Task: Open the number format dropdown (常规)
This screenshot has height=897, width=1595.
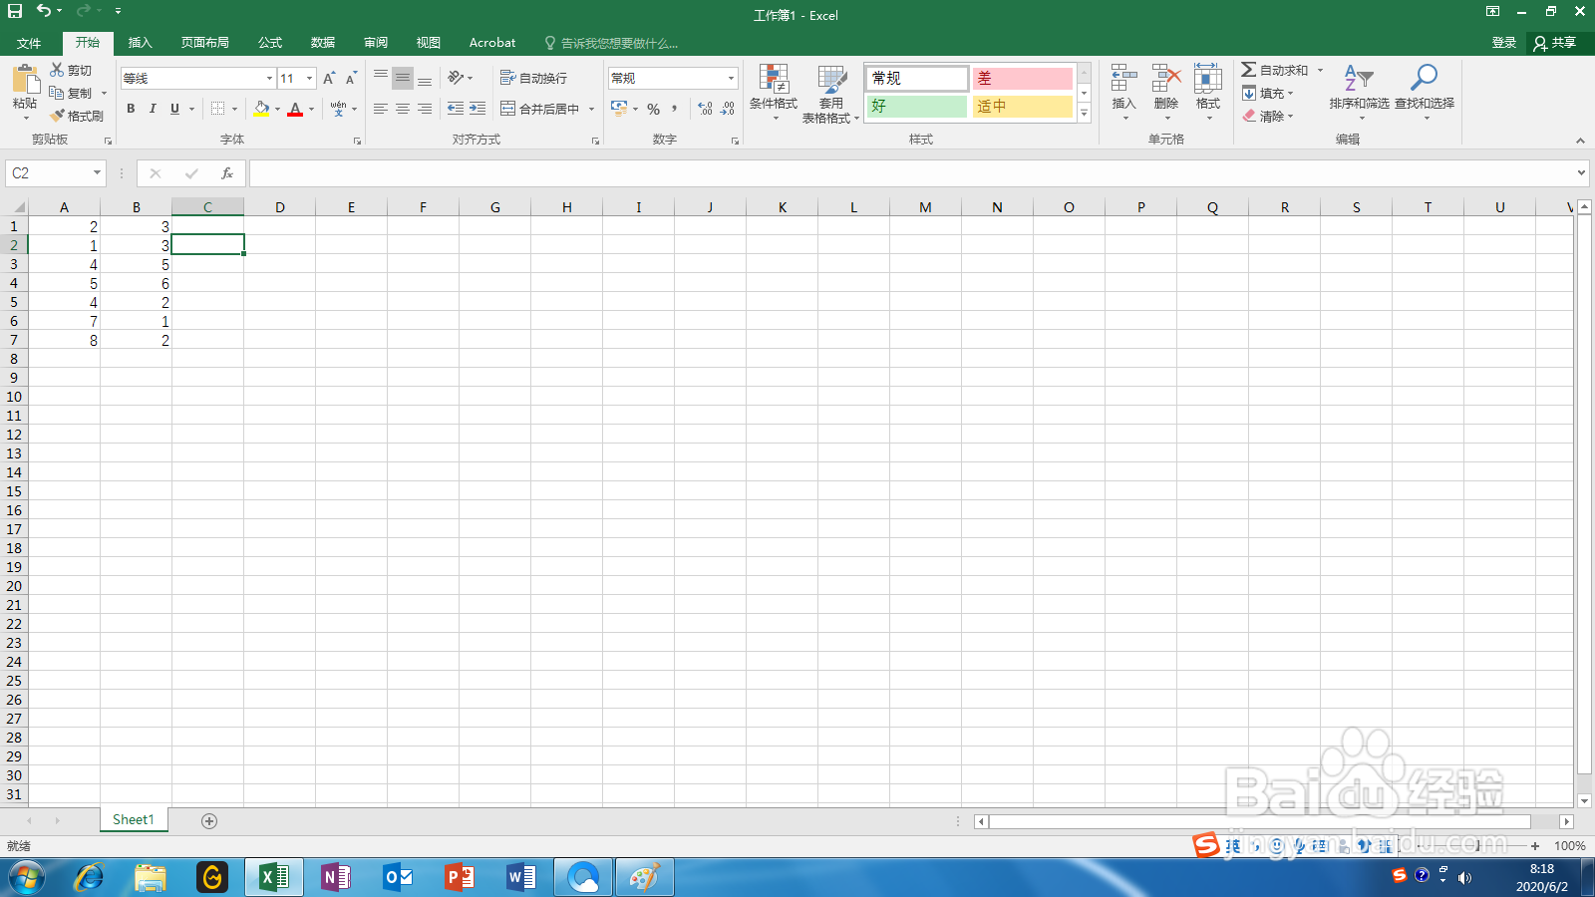Action: 731,78
